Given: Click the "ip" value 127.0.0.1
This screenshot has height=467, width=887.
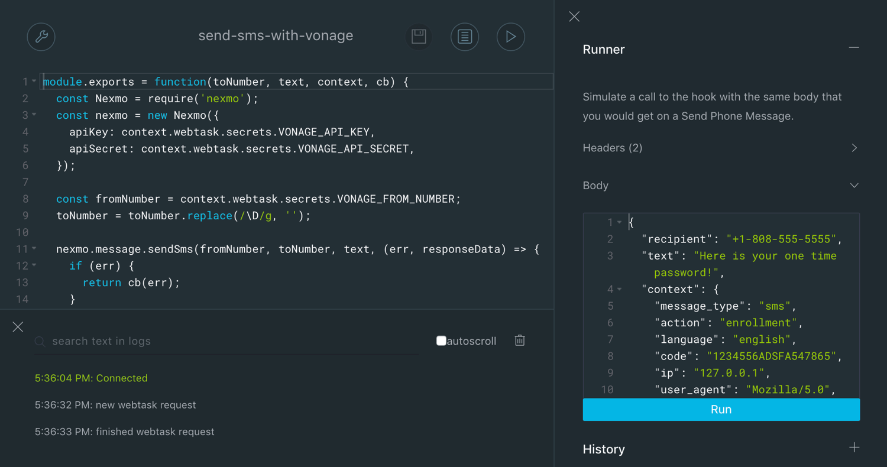Looking at the screenshot, I should (x=729, y=373).
